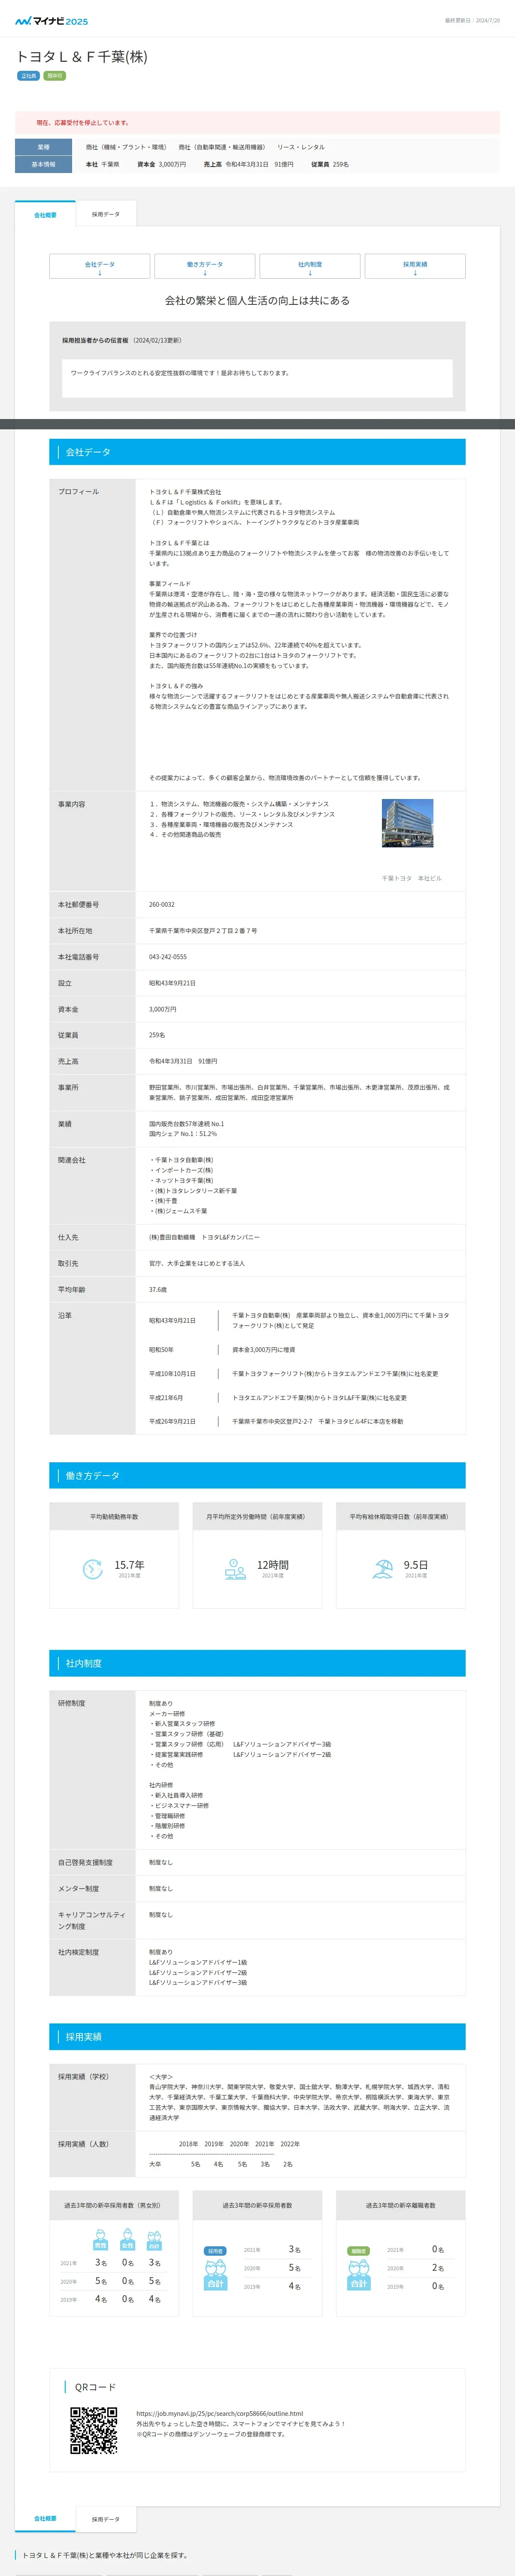Click the postal code 260-0032
The height and width of the screenshot is (2576, 515).
pos(162,904)
